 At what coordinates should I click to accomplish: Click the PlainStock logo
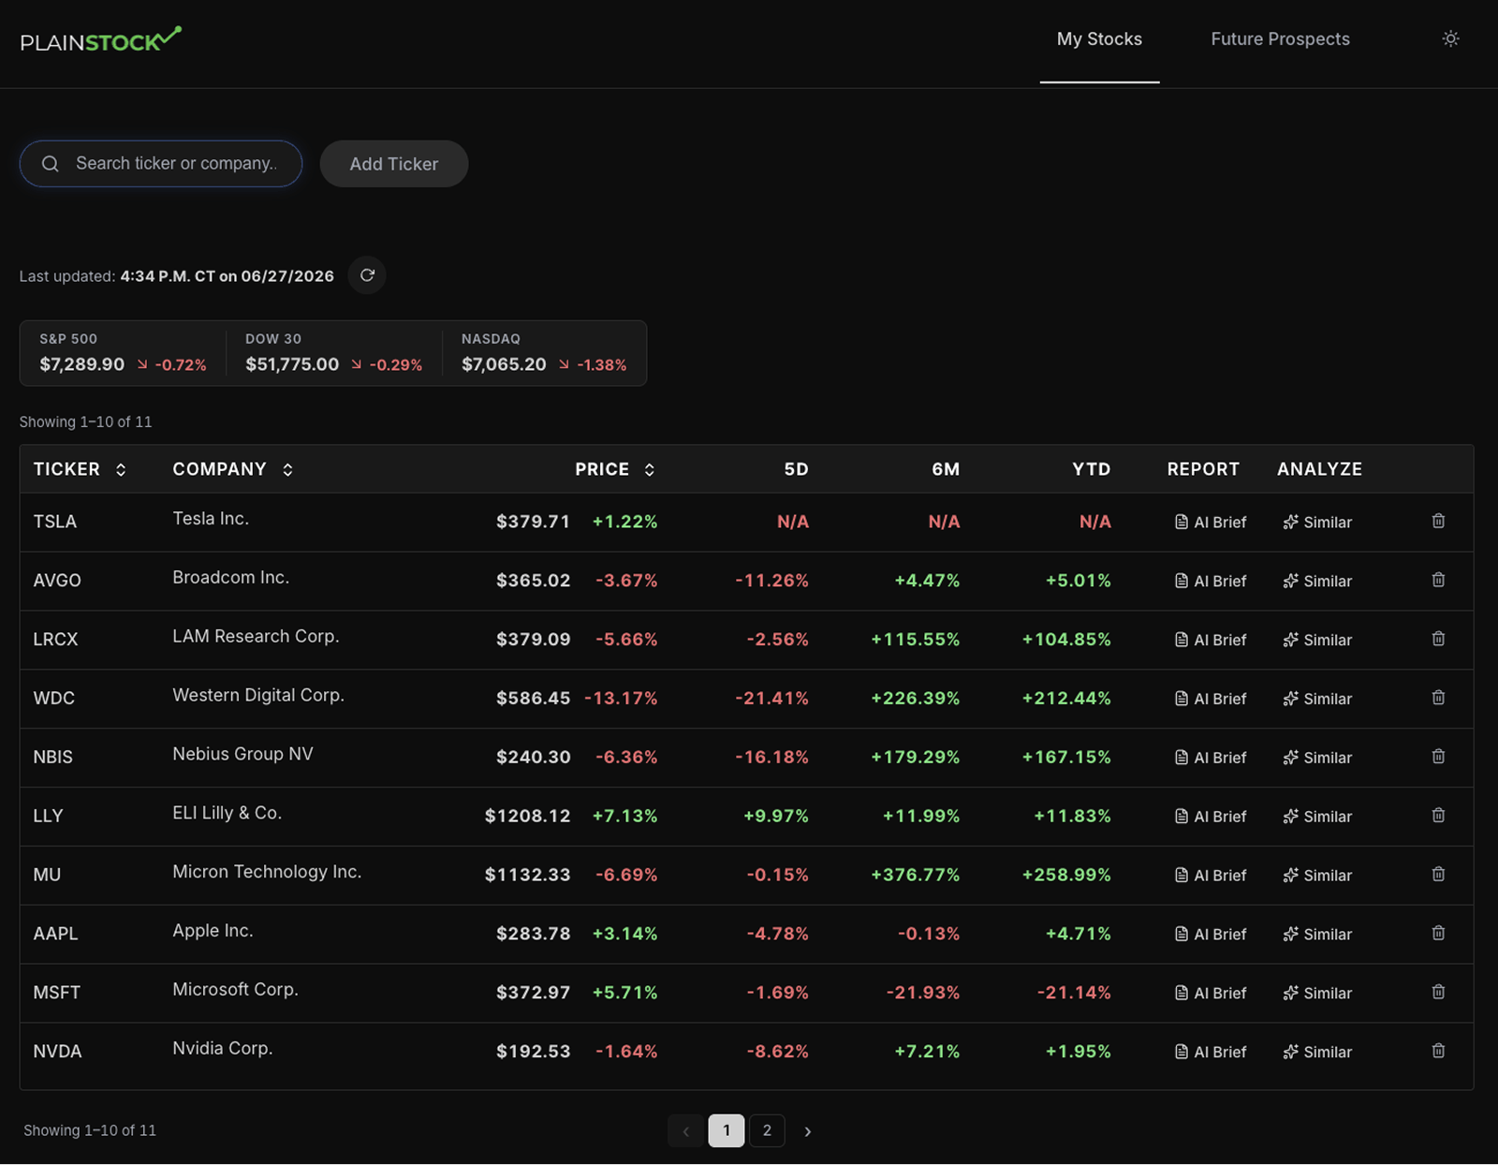[x=101, y=39]
